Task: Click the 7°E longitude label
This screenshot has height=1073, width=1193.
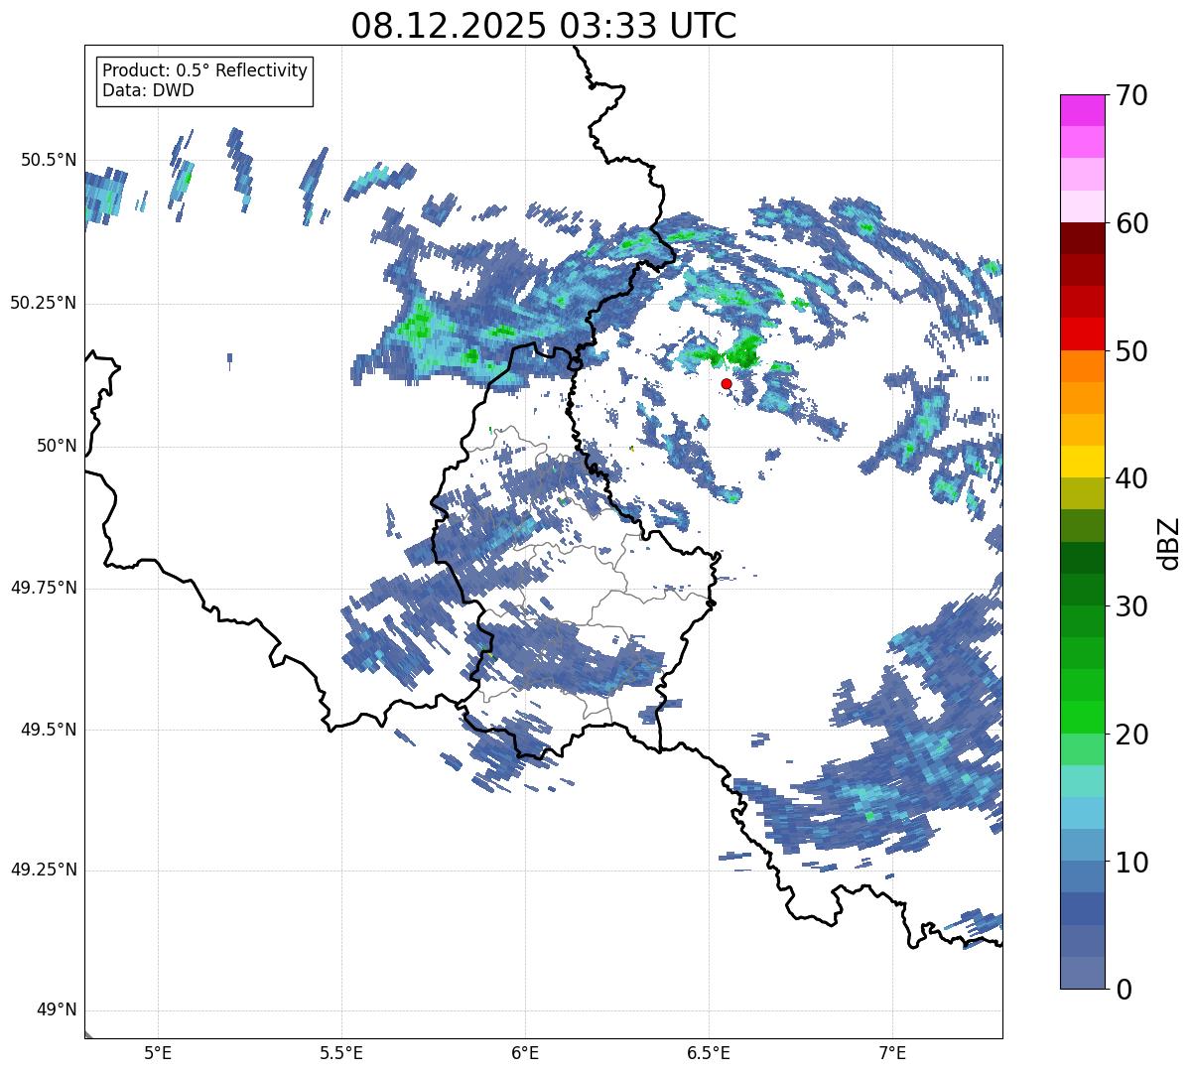Action: [892, 1052]
